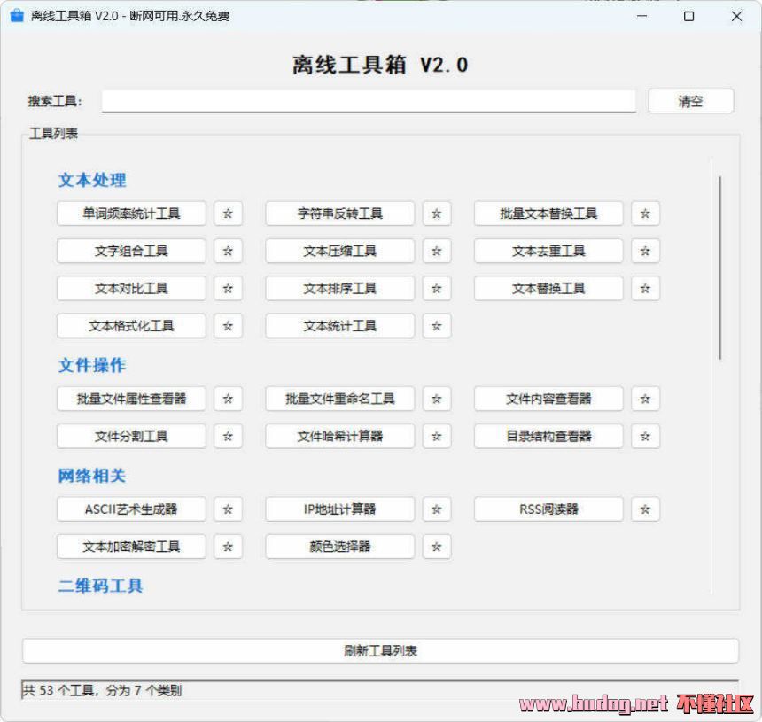Toggle favorite star for IP地址计算器
Image resolution: width=762 pixels, height=722 pixels.
point(436,509)
